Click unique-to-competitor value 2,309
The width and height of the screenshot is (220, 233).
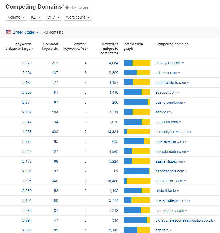tap(114, 73)
